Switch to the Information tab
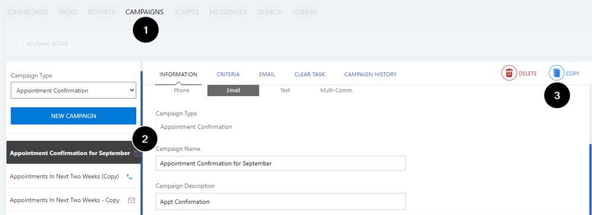This screenshot has height=215, width=592. point(178,74)
